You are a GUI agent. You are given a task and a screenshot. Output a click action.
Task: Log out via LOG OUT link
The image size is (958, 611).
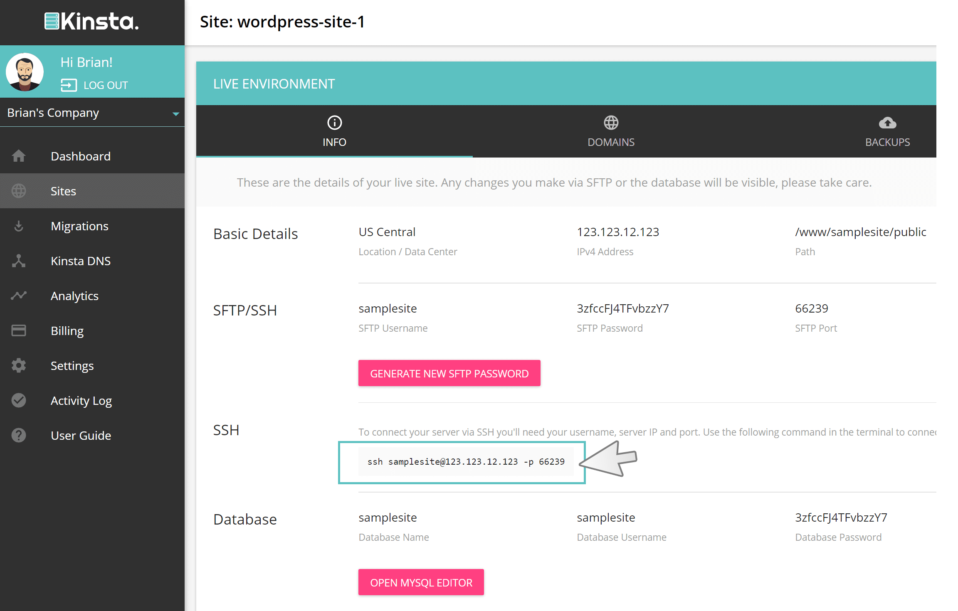point(106,85)
